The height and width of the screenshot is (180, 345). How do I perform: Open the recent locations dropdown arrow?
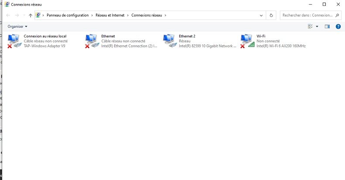(24, 15)
